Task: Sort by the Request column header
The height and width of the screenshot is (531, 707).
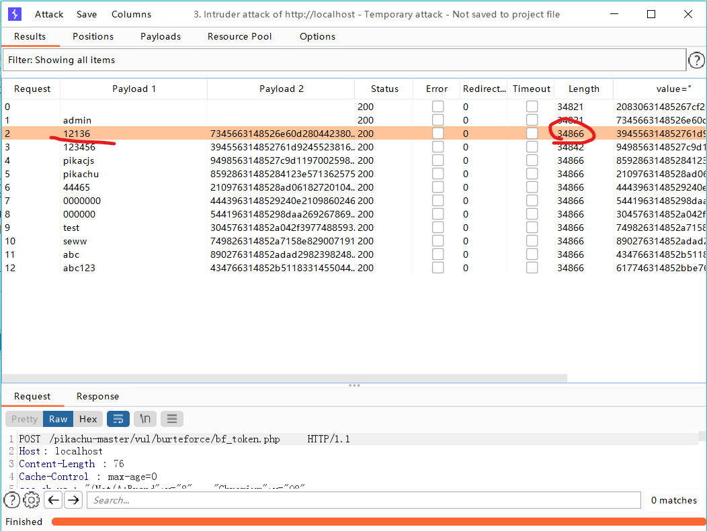Action: pyautogui.click(x=32, y=89)
